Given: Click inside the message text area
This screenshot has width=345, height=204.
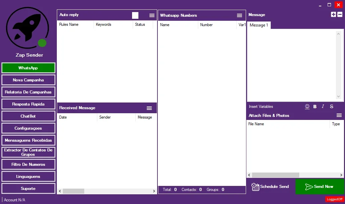Looking at the screenshot, I should pos(292,65).
